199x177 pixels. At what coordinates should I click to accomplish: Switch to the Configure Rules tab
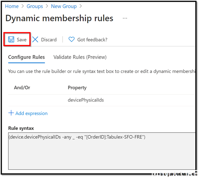pos(26,57)
